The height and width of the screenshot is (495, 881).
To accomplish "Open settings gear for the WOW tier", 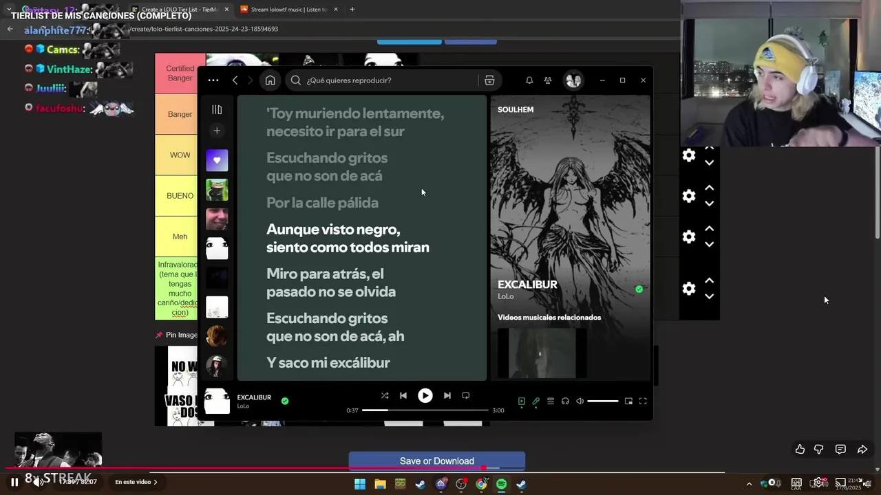I will [689, 155].
